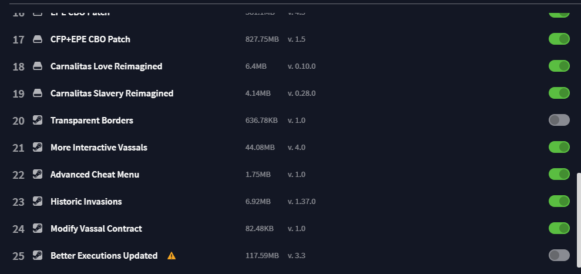581x274 pixels.
Task: Click the vertical scrollbar thumb of mod list
Action: 579,219
